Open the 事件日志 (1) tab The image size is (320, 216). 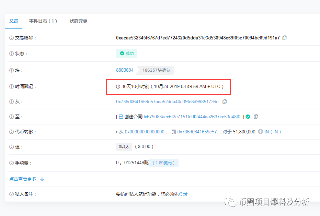point(43,21)
